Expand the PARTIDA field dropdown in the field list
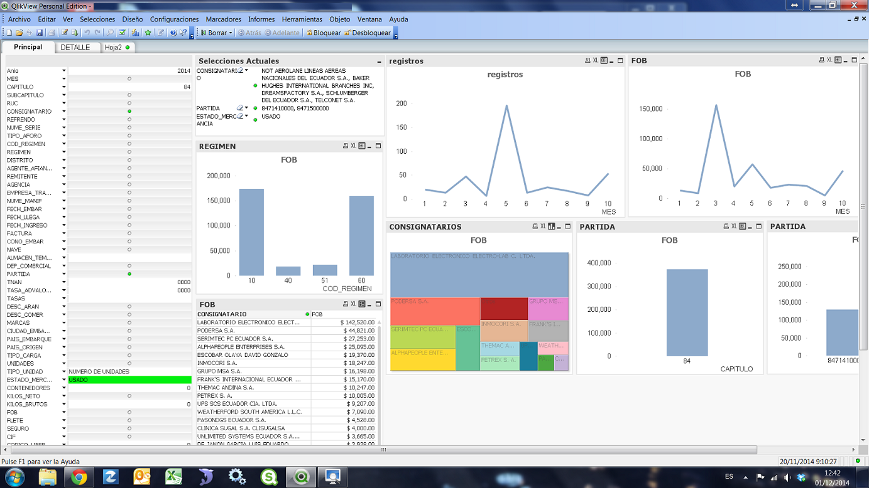The height and width of the screenshot is (488, 869). (63, 274)
